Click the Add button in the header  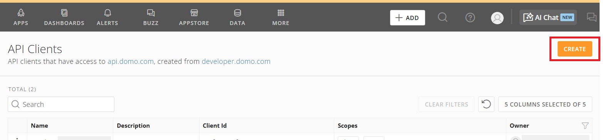(x=407, y=18)
